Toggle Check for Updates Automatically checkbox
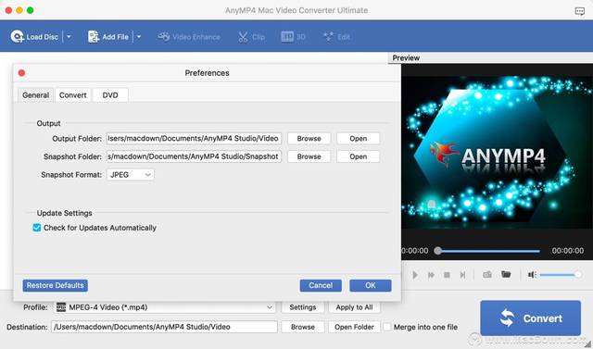593x349 pixels. pos(37,228)
